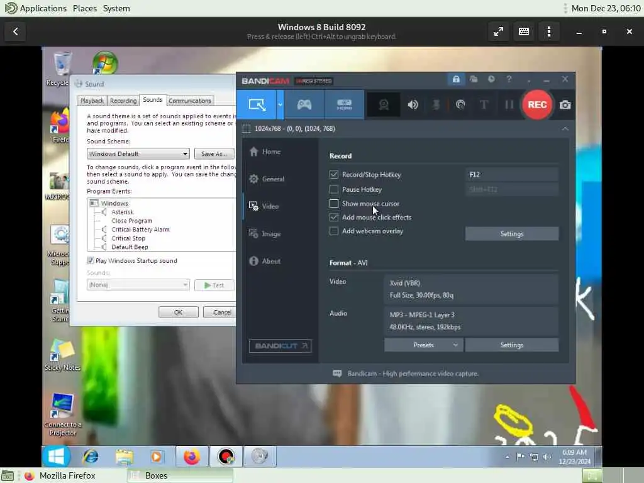644x483 pixels.
Task: Click the rectangle area selector icon
Action: (x=247, y=128)
